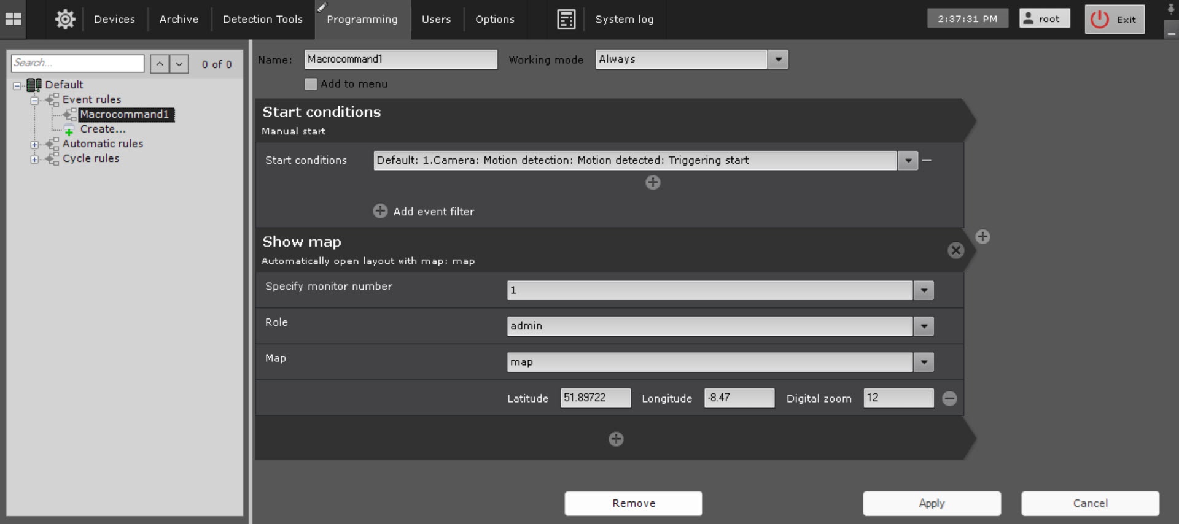Screen dimensions: 1179x524
Task: Click the settings gear icon
Action: [65, 20]
